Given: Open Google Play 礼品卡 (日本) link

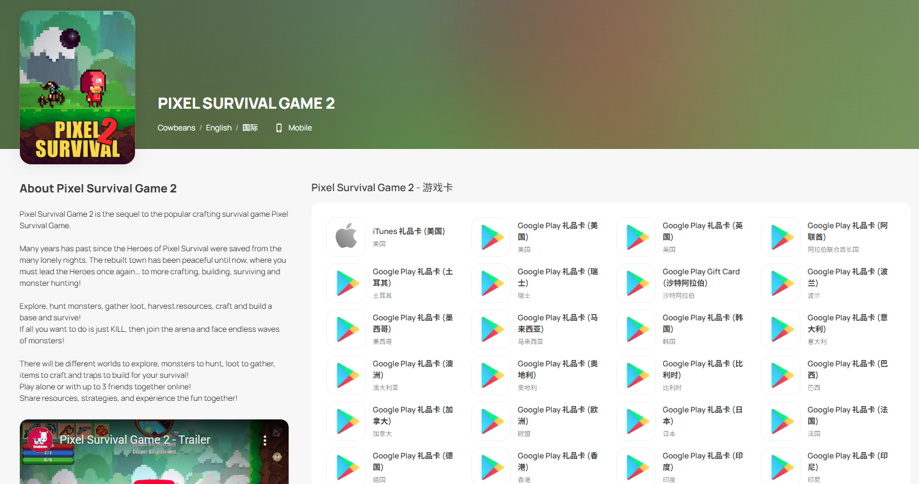Looking at the screenshot, I should pyautogui.click(x=702, y=416).
